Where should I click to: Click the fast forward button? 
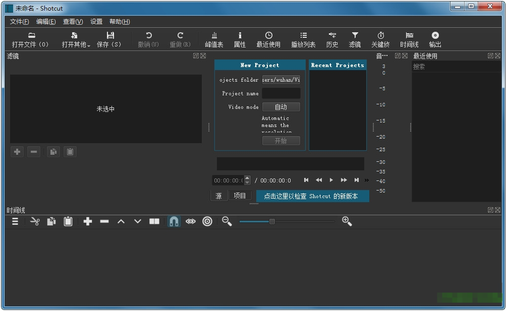[x=344, y=180]
